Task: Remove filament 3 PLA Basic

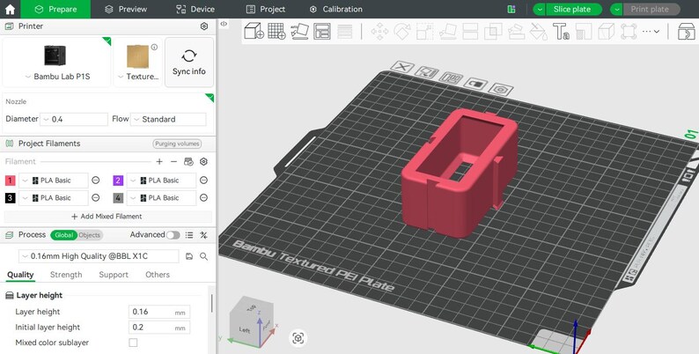Action: coord(95,197)
